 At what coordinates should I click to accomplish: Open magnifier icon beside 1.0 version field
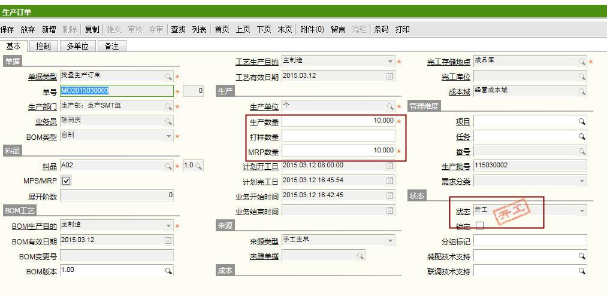click(198, 166)
